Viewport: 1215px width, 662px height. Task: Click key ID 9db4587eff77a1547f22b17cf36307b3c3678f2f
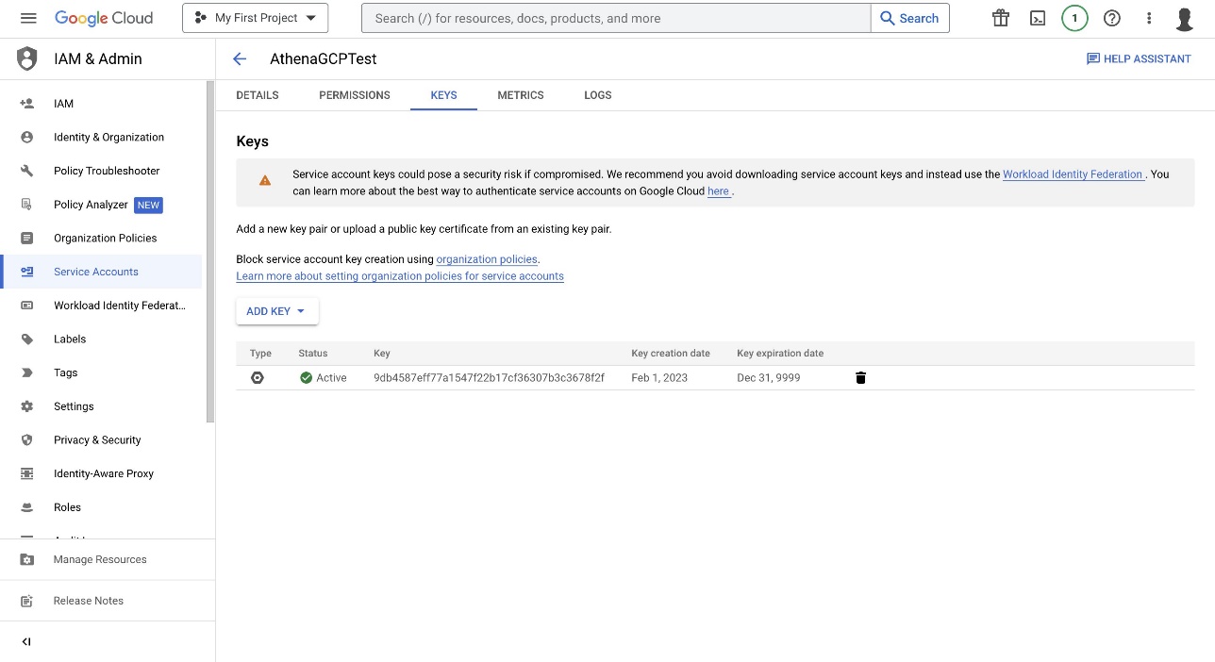489,377
